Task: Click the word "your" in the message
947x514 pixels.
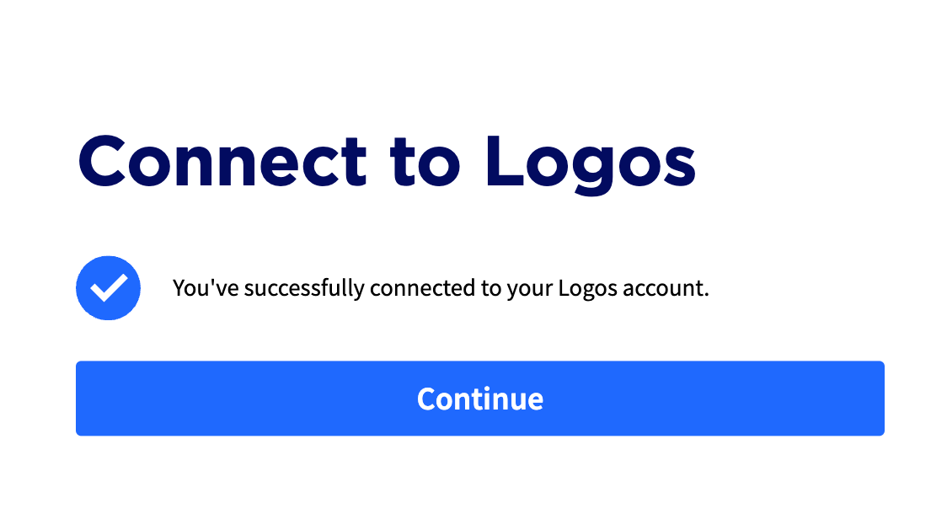Action: coord(530,290)
